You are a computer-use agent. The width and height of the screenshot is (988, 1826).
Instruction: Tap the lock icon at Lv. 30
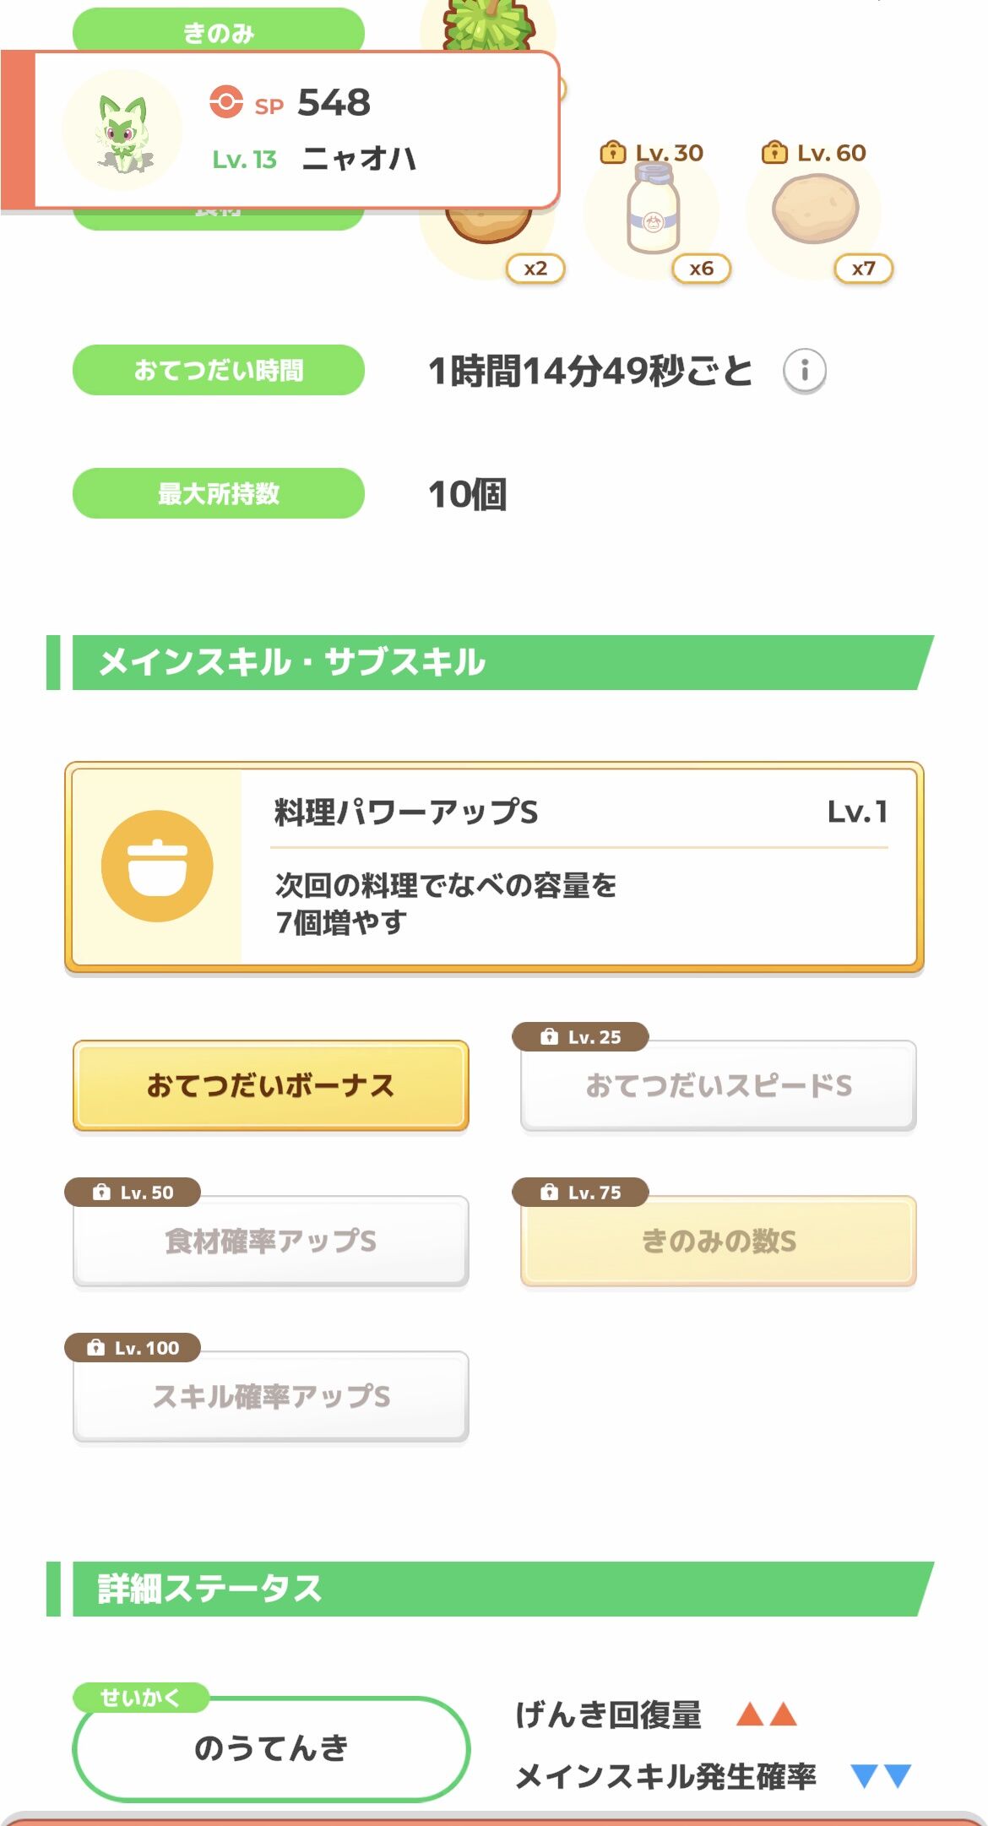pyautogui.click(x=612, y=153)
